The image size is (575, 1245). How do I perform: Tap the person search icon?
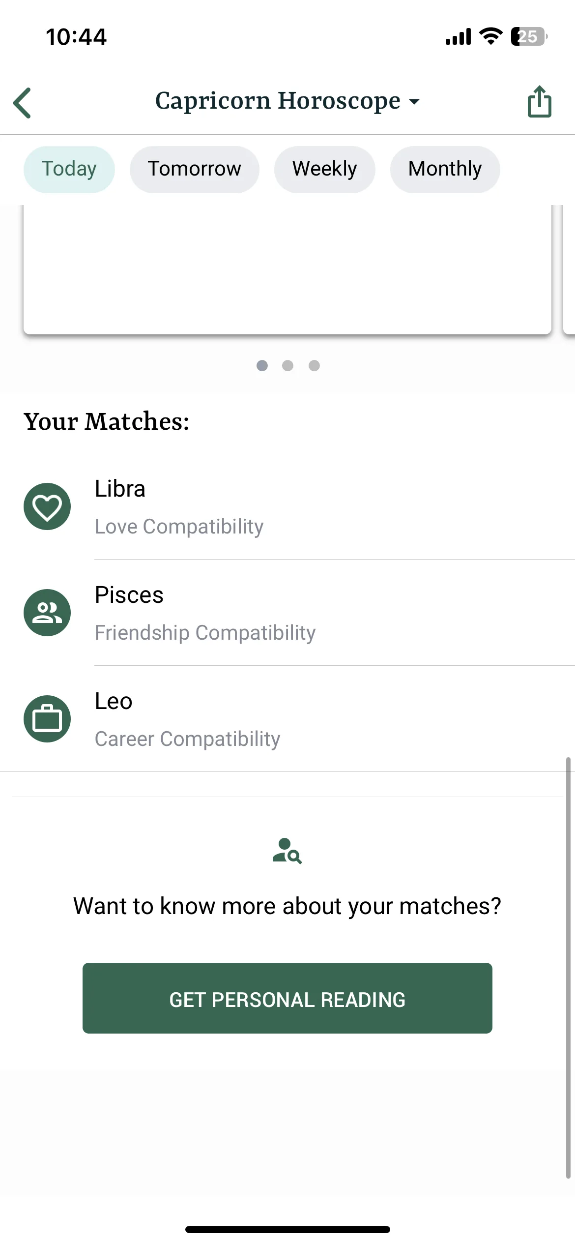287,851
